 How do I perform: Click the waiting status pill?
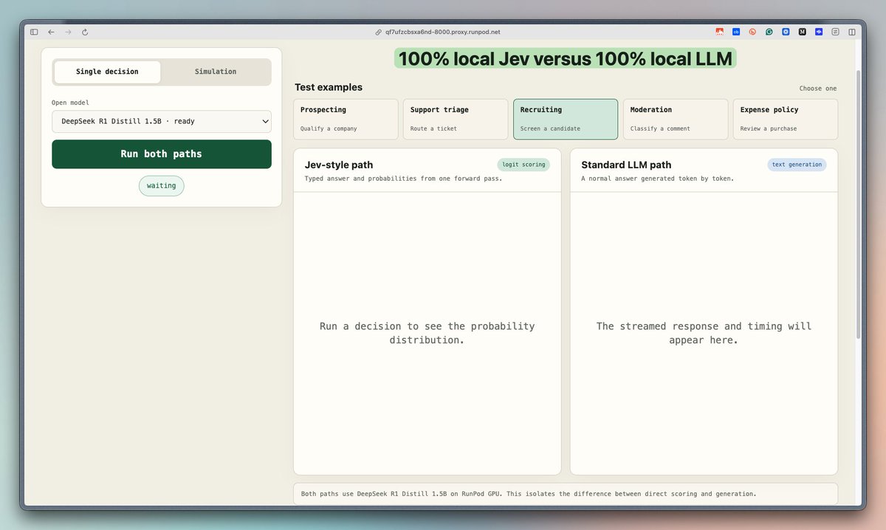pos(162,186)
